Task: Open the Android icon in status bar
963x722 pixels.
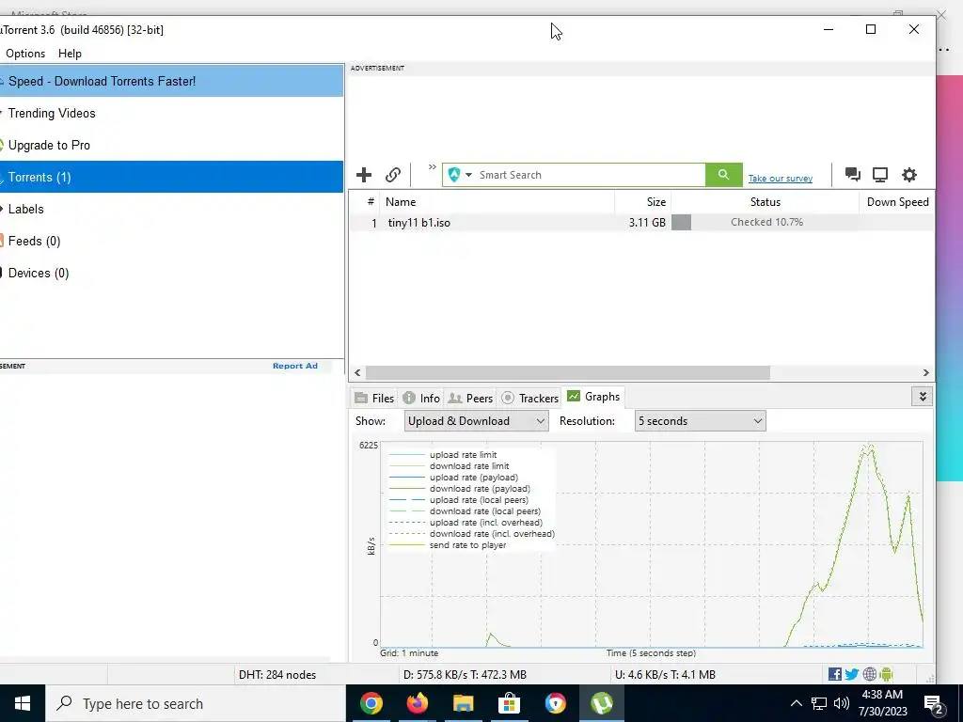Action: 886,674
